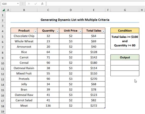
Task: Click the quantity 71 cell
Action: [48, 57]
